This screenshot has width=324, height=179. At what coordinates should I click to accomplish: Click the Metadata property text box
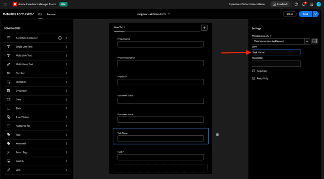pos(278,42)
